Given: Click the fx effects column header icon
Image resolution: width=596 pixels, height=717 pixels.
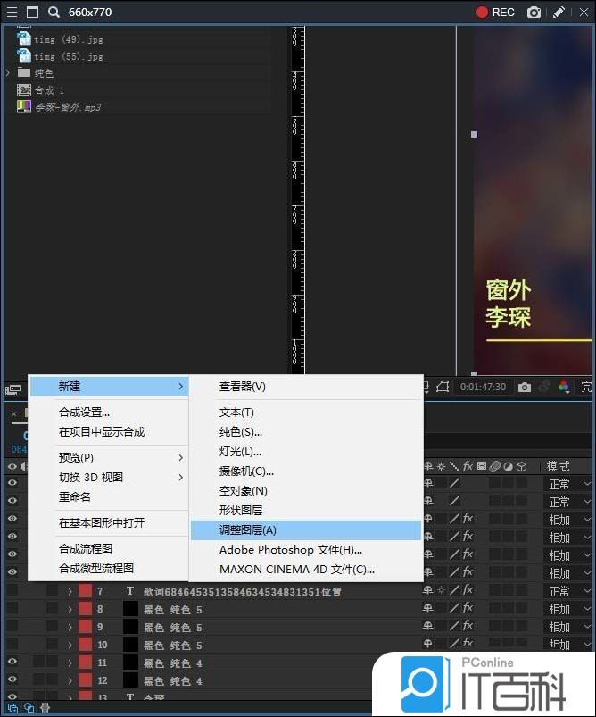Looking at the screenshot, I should (x=468, y=466).
